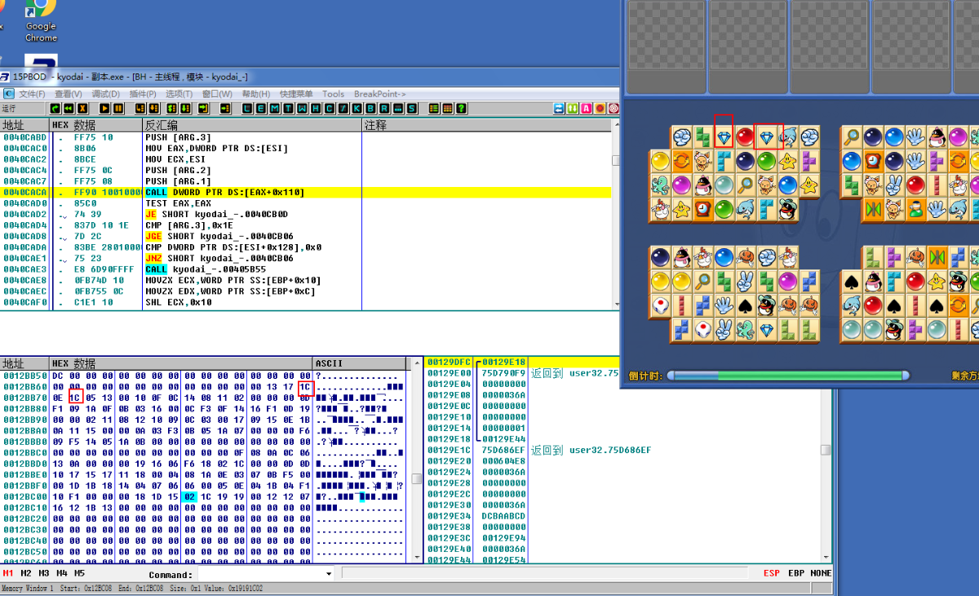979x596 pixels.
Task: Open the 查看(V) menu
Action: click(69, 94)
